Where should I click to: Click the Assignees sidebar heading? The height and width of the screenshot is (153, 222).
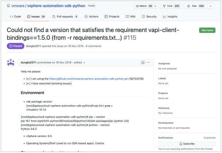(x=164, y=64)
